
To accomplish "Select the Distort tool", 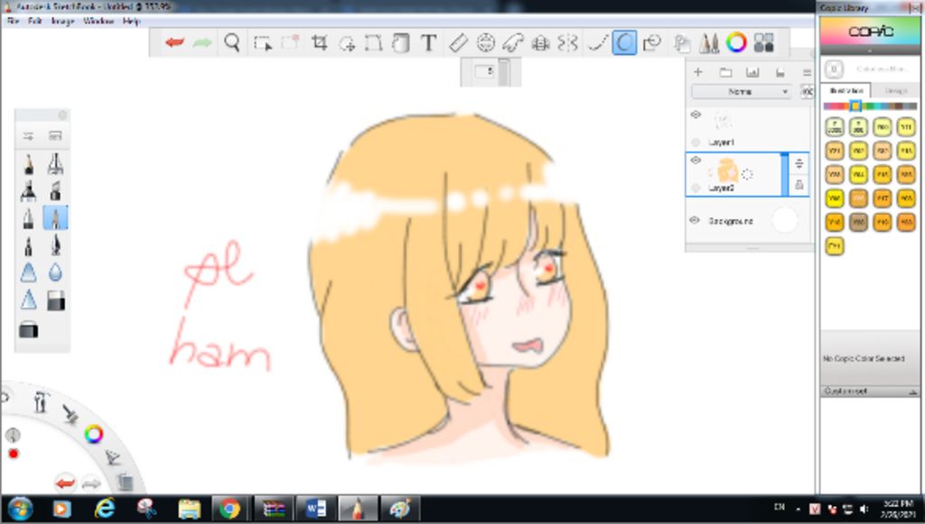I will click(x=373, y=43).
